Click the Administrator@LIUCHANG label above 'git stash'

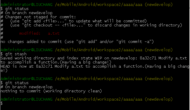(27, 50)
